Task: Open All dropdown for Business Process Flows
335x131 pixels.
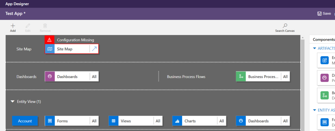Action: 285,77
